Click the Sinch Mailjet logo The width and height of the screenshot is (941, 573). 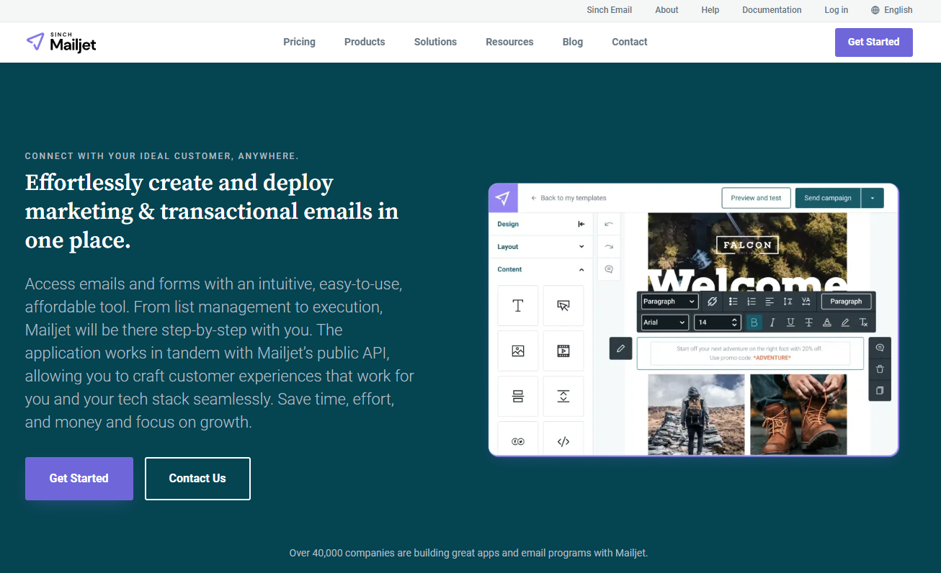click(x=61, y=42)
